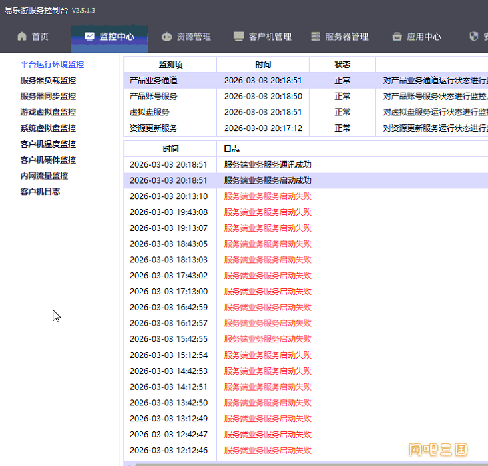The height and width of the screenshot is (466, 488).
Task: Click the home icon in navigation bar
Action: pyautogui.click(x=22, y=37)
